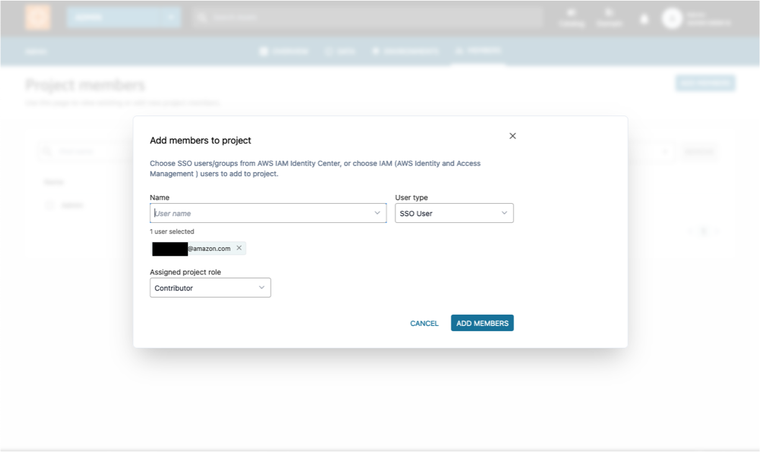Image resolution: width=760 pixels, height=452 pixels.
Task: Click the orange logo in the header
Action: coord(38,17)
